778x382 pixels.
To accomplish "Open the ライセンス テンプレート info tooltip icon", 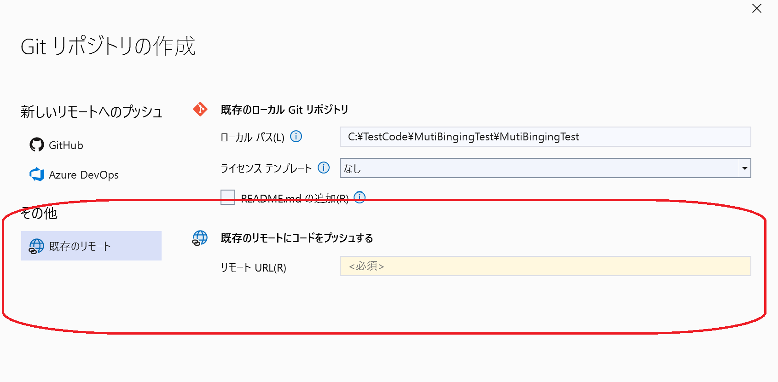I will click(x=324, y=168).
